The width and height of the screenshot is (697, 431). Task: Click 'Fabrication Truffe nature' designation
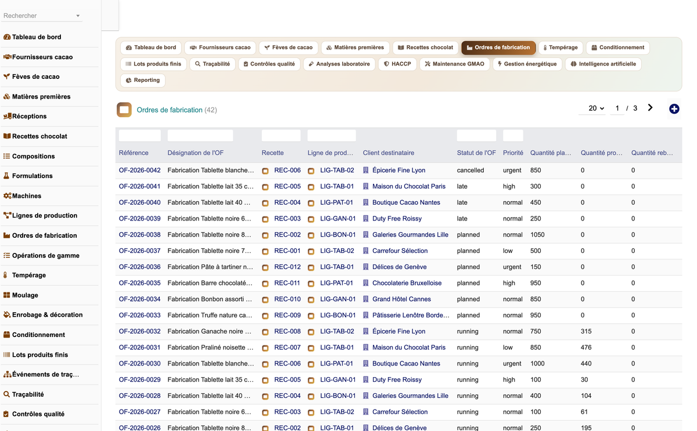click(210, 316)
